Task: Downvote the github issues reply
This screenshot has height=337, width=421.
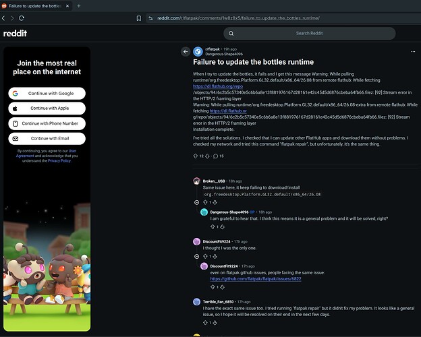Action: pos(223,287)
